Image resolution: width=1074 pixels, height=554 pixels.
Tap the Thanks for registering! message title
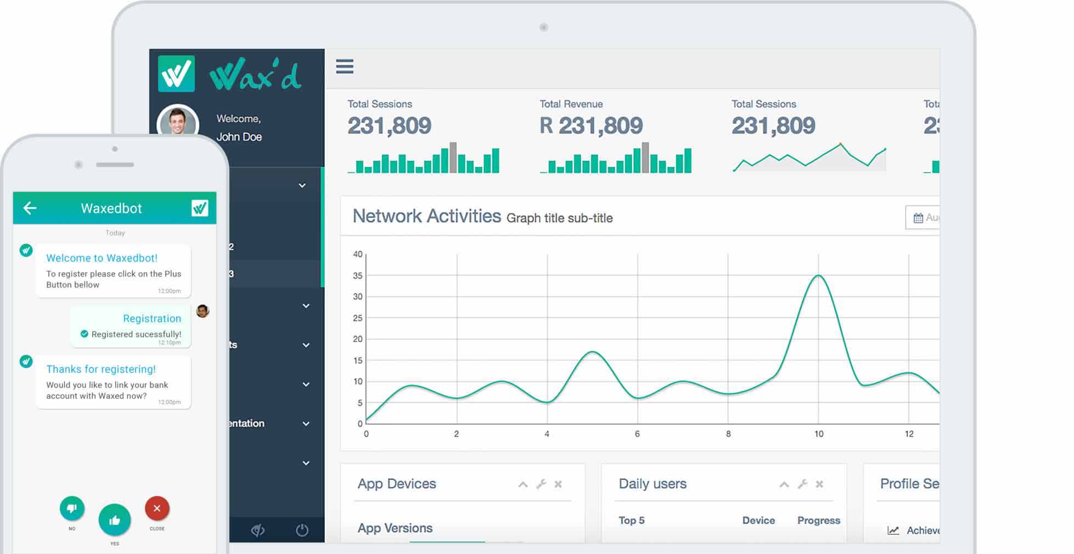point(101,369)
